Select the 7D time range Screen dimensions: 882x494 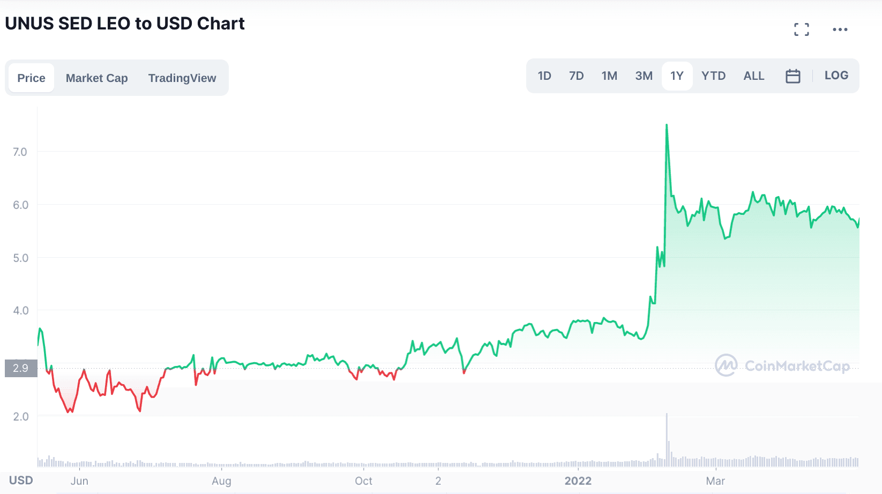coord(576,76)
